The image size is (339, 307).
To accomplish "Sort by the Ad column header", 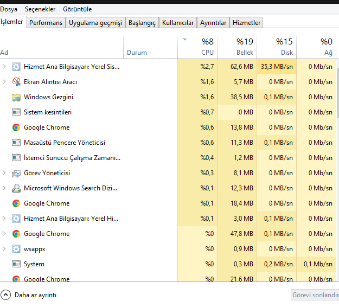I will pos(62,48).
